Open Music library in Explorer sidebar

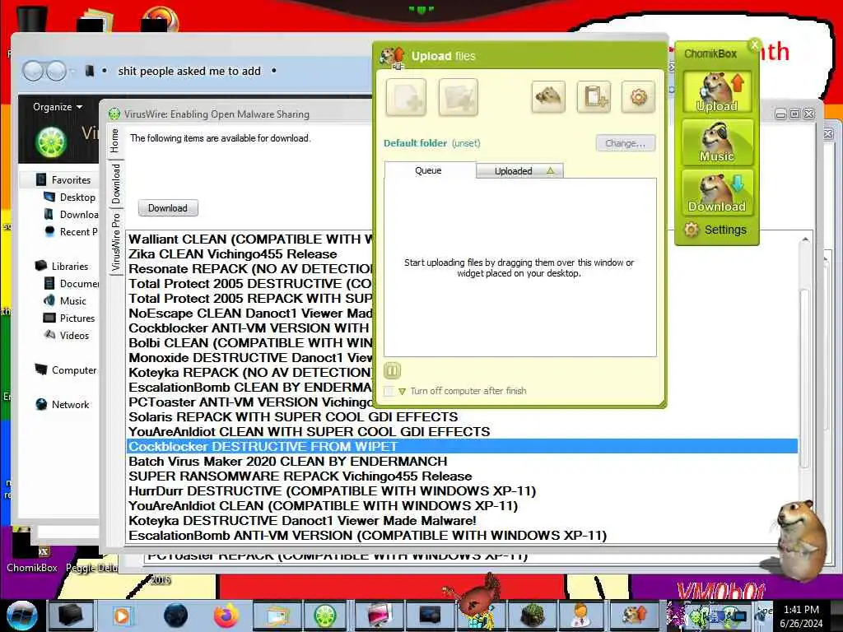(x=65, y=301)
